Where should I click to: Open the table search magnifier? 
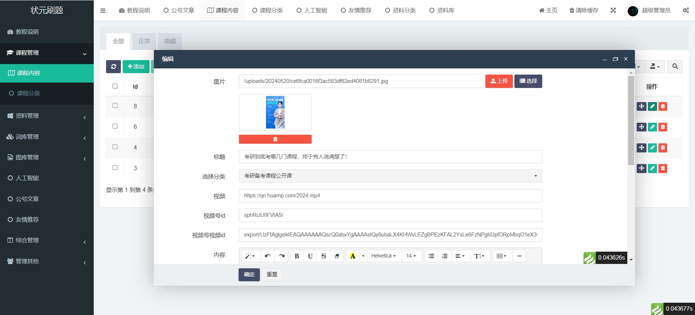coord(675,66)
